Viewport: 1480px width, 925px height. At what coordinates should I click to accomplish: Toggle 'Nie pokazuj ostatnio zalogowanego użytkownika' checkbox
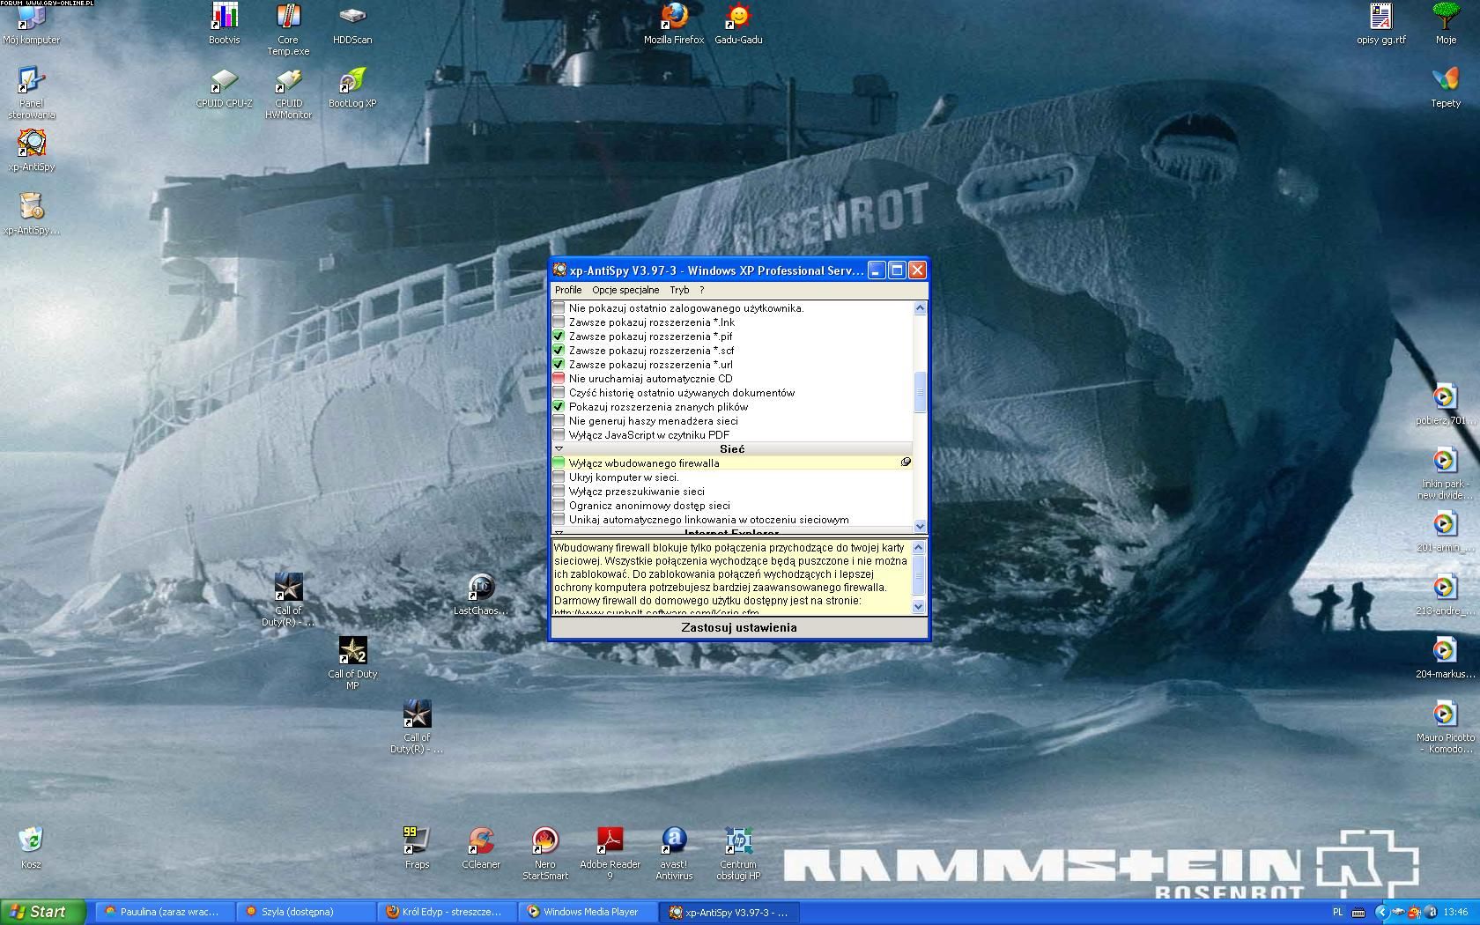(559, 308)
